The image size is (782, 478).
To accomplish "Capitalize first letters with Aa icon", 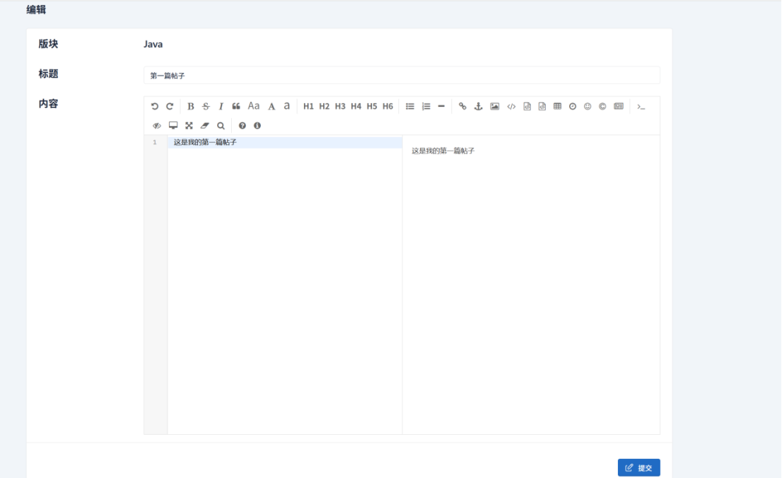I will tap(254, 106).
